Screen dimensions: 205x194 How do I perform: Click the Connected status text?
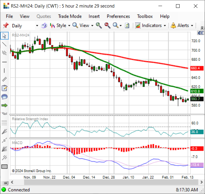(x=19, y=190)
